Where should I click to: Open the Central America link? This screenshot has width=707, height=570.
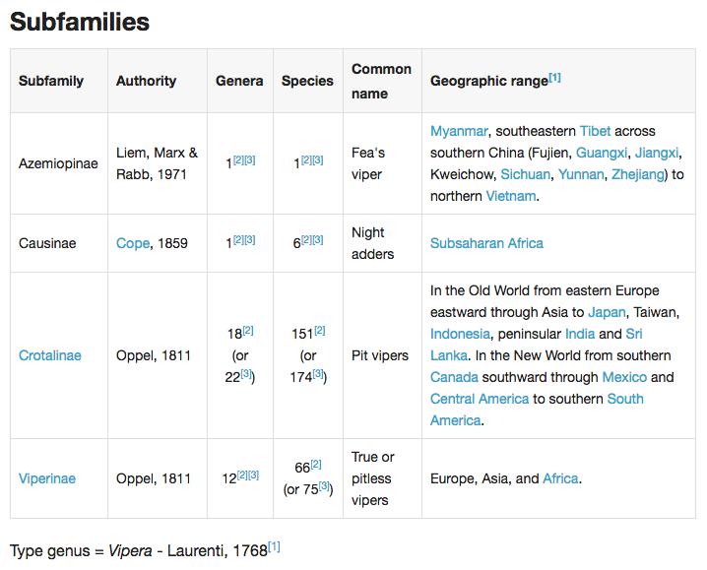[480, 399]
